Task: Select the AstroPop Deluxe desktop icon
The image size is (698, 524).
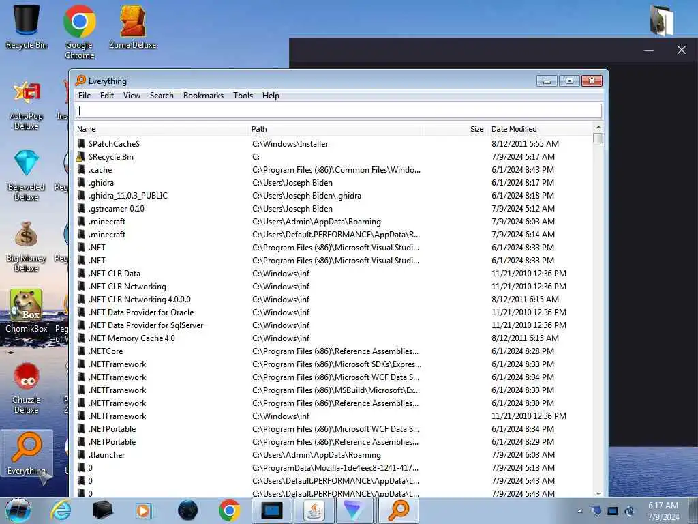Action: tap(27, 106)
